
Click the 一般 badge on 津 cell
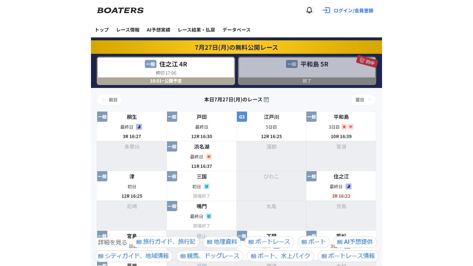[x=102, y=176]
